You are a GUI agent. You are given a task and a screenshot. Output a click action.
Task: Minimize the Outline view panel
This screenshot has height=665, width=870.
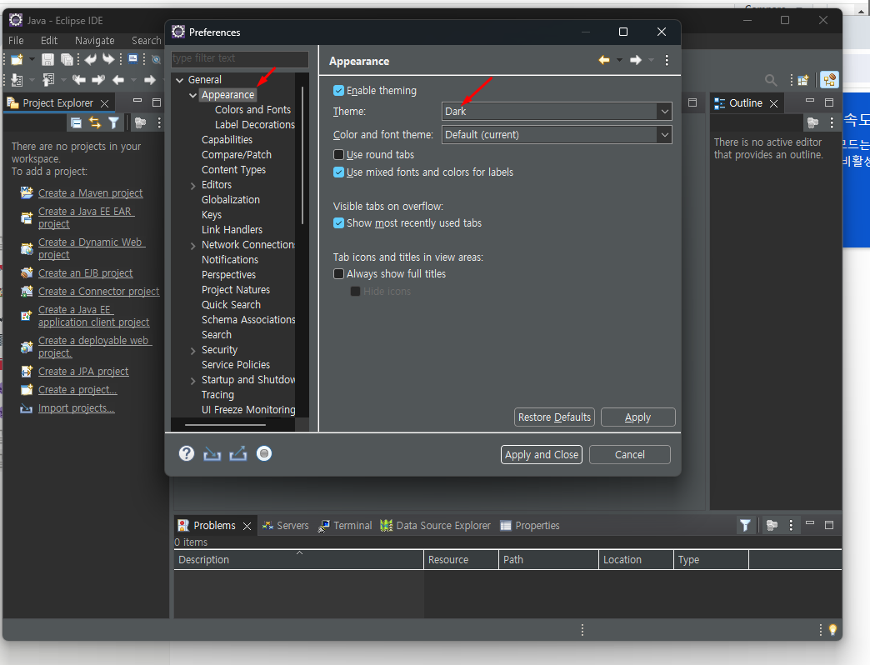coord(810,102)
